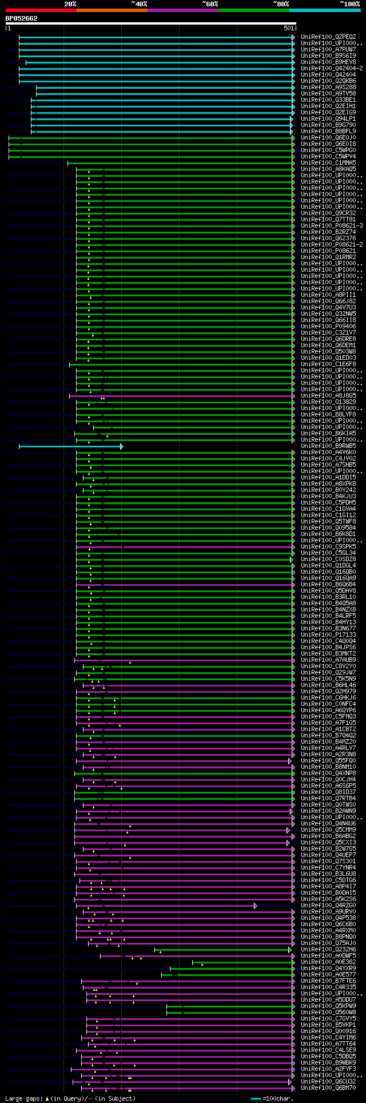Select hit UniRef100_C5WPG0
Viewport: 366px width, 1103px height.
(329, 150)
